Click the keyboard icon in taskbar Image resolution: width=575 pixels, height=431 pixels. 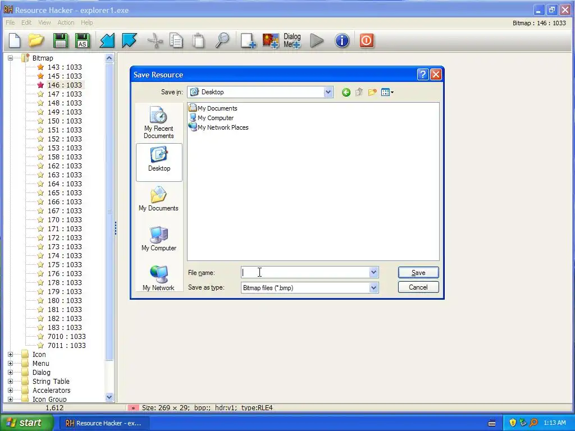tap(492, 423)
